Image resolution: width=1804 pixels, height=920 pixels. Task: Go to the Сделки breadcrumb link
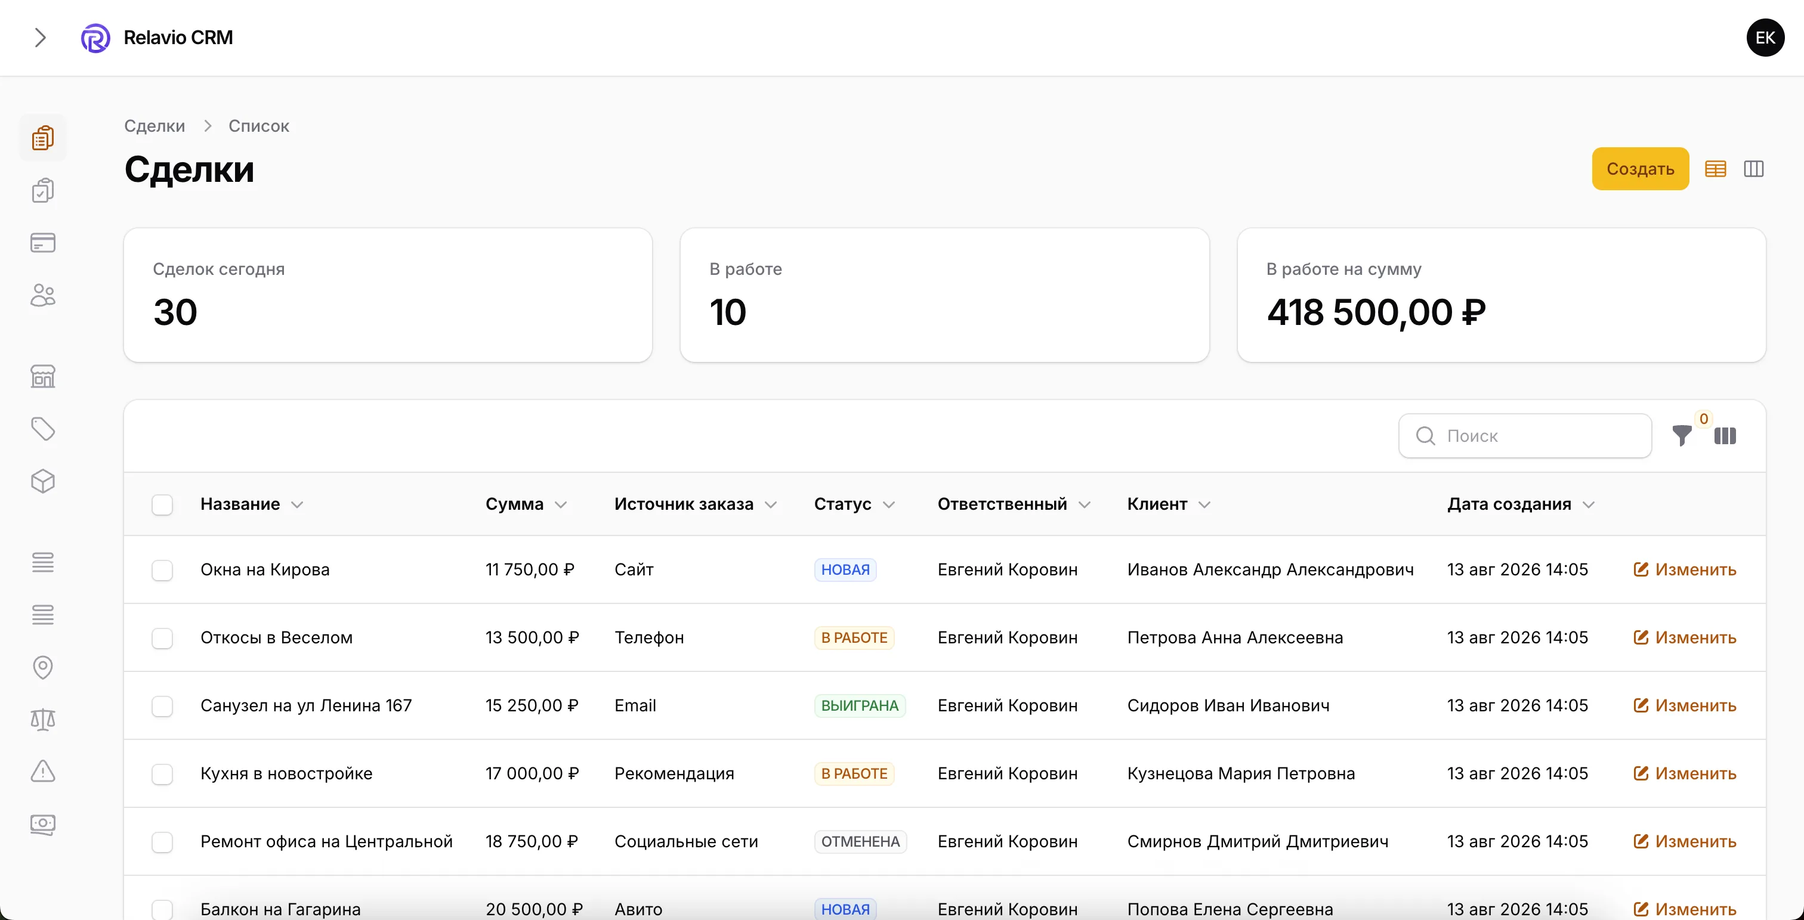tap(155, 126)
